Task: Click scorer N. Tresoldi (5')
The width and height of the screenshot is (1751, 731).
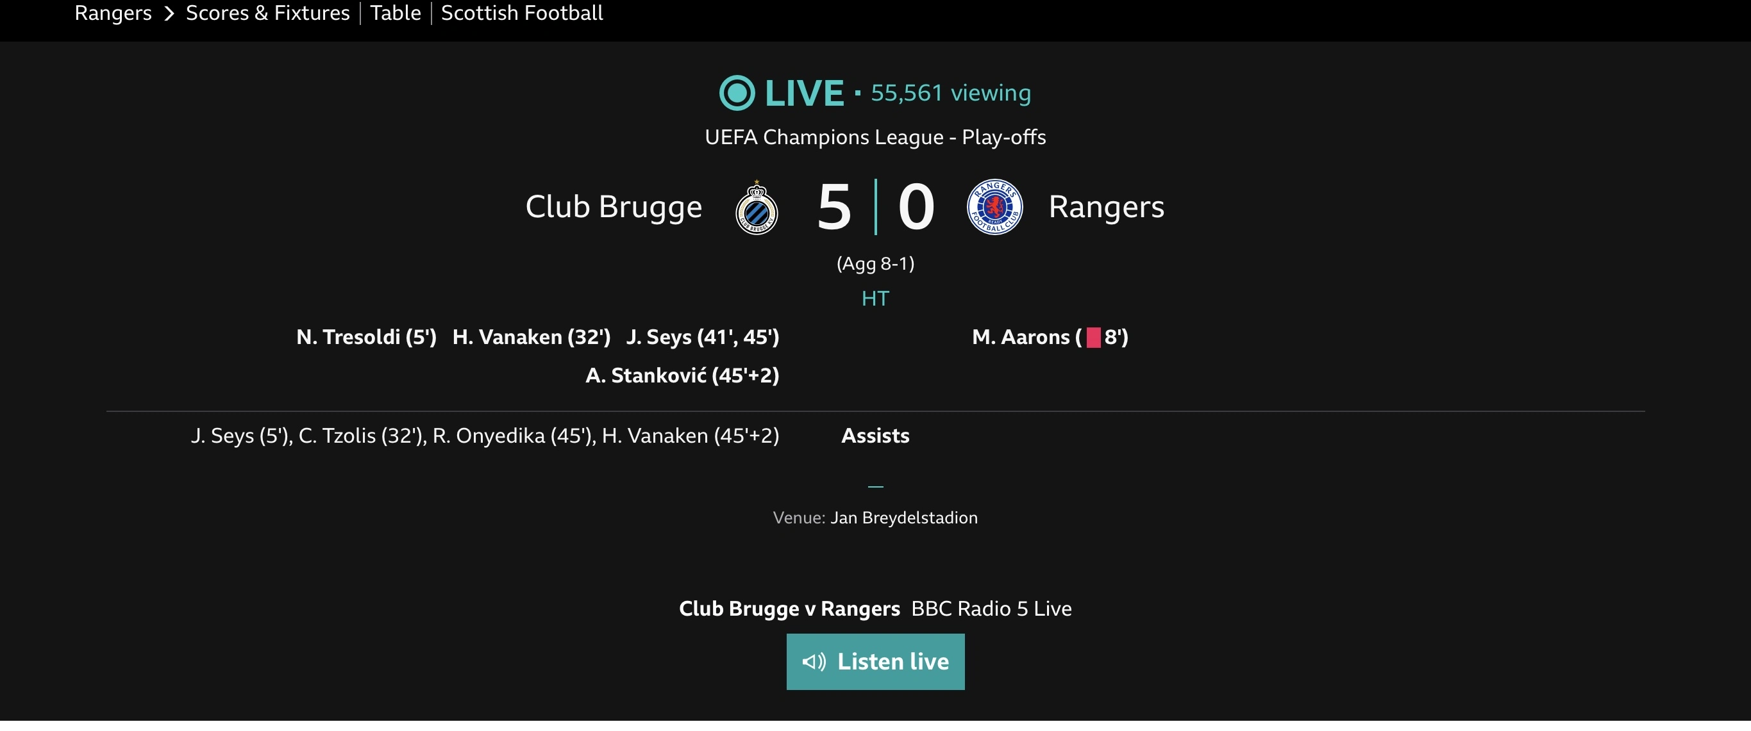Action: coord(366,337)
